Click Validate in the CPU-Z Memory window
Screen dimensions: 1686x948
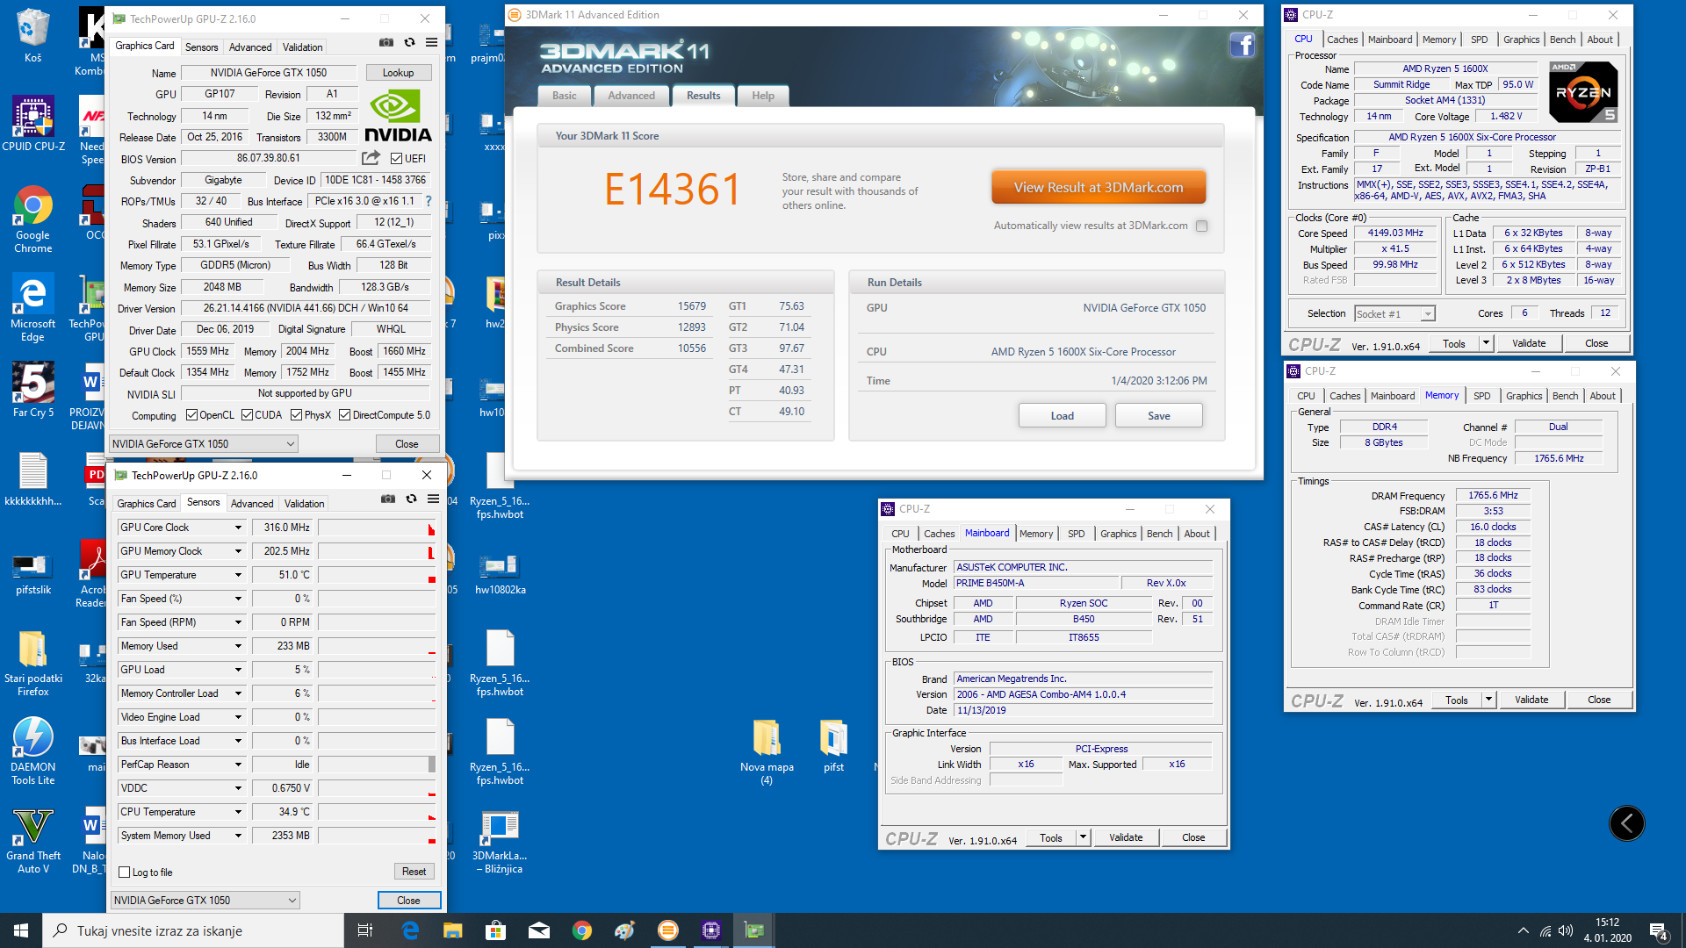click(x=1531, y=700)
